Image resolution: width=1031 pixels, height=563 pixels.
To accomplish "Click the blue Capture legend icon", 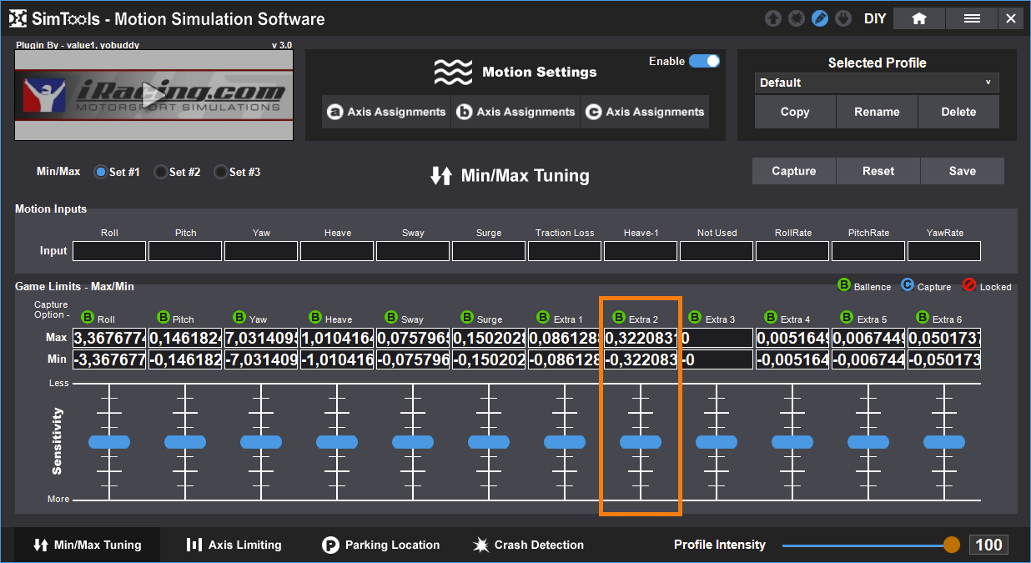I will point(908,285).
